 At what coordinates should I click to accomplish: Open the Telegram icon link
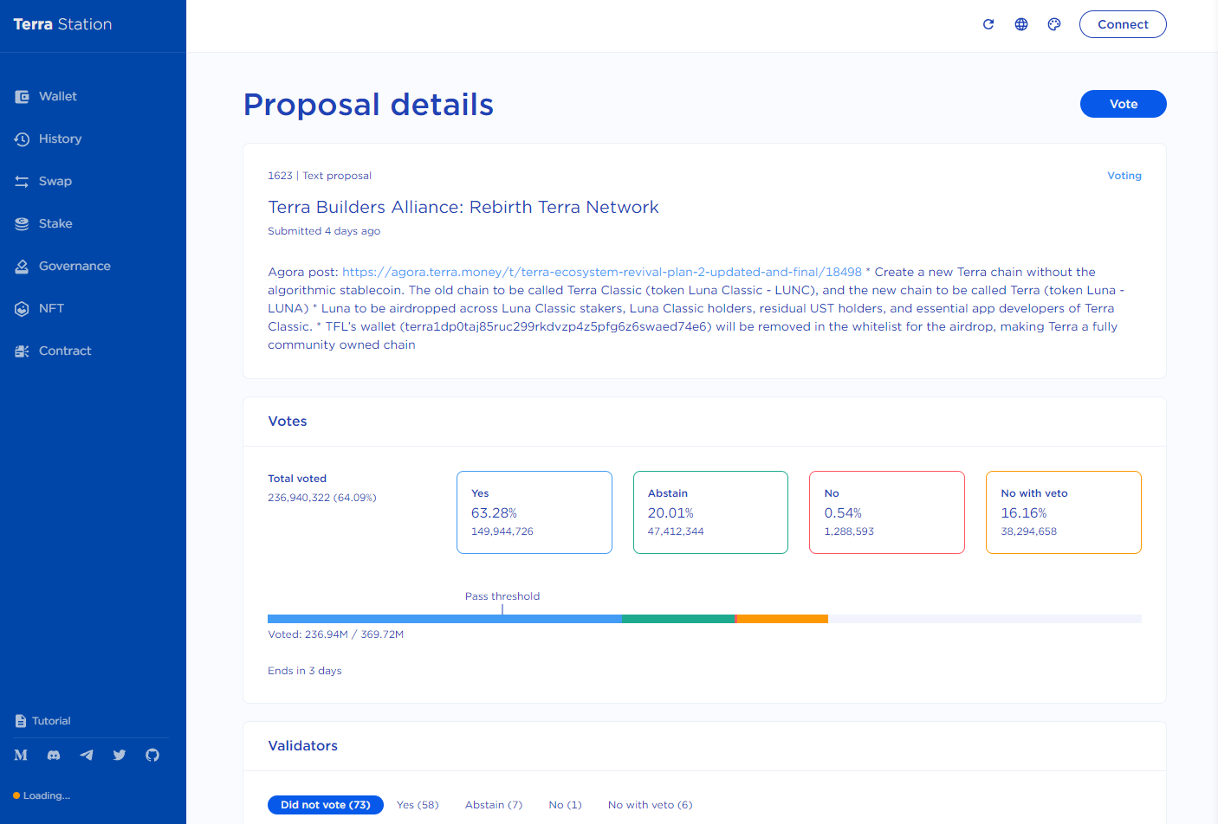tap(87, 755)
